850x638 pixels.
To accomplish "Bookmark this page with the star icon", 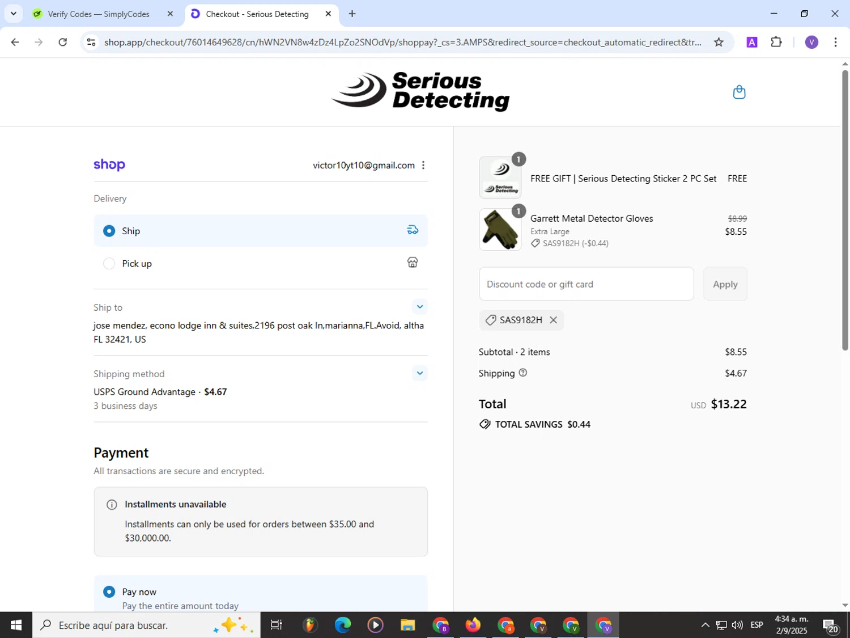I will (719, 42).
